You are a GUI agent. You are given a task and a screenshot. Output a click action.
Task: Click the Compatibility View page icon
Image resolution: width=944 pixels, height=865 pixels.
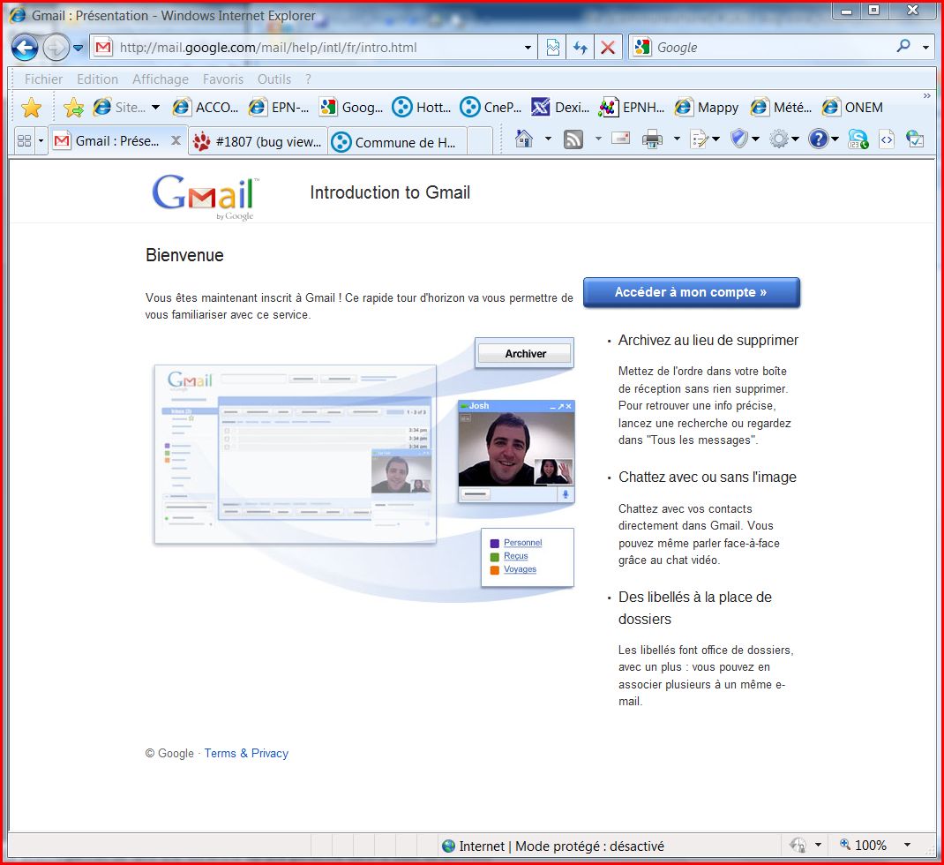tap(552, 48)
